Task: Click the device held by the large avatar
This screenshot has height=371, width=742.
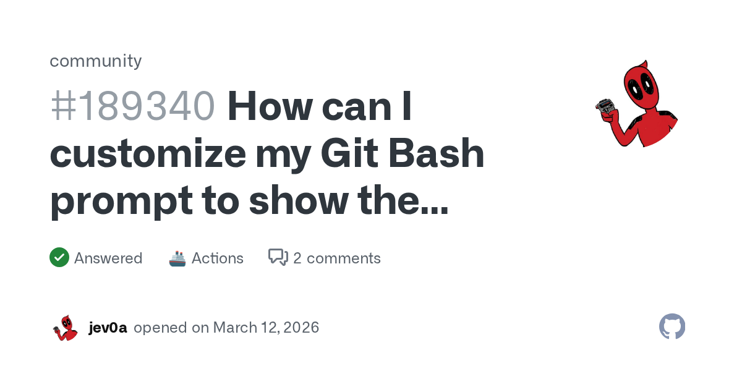Action: (x=604, y=107)
